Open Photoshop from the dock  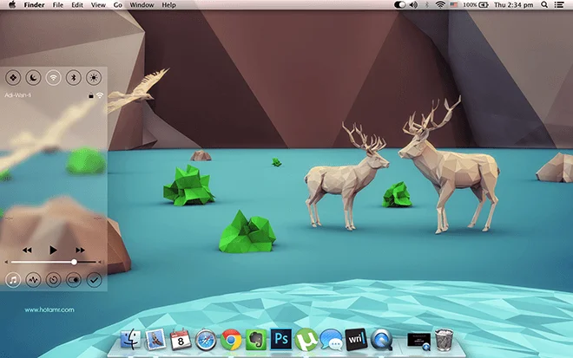281,339
